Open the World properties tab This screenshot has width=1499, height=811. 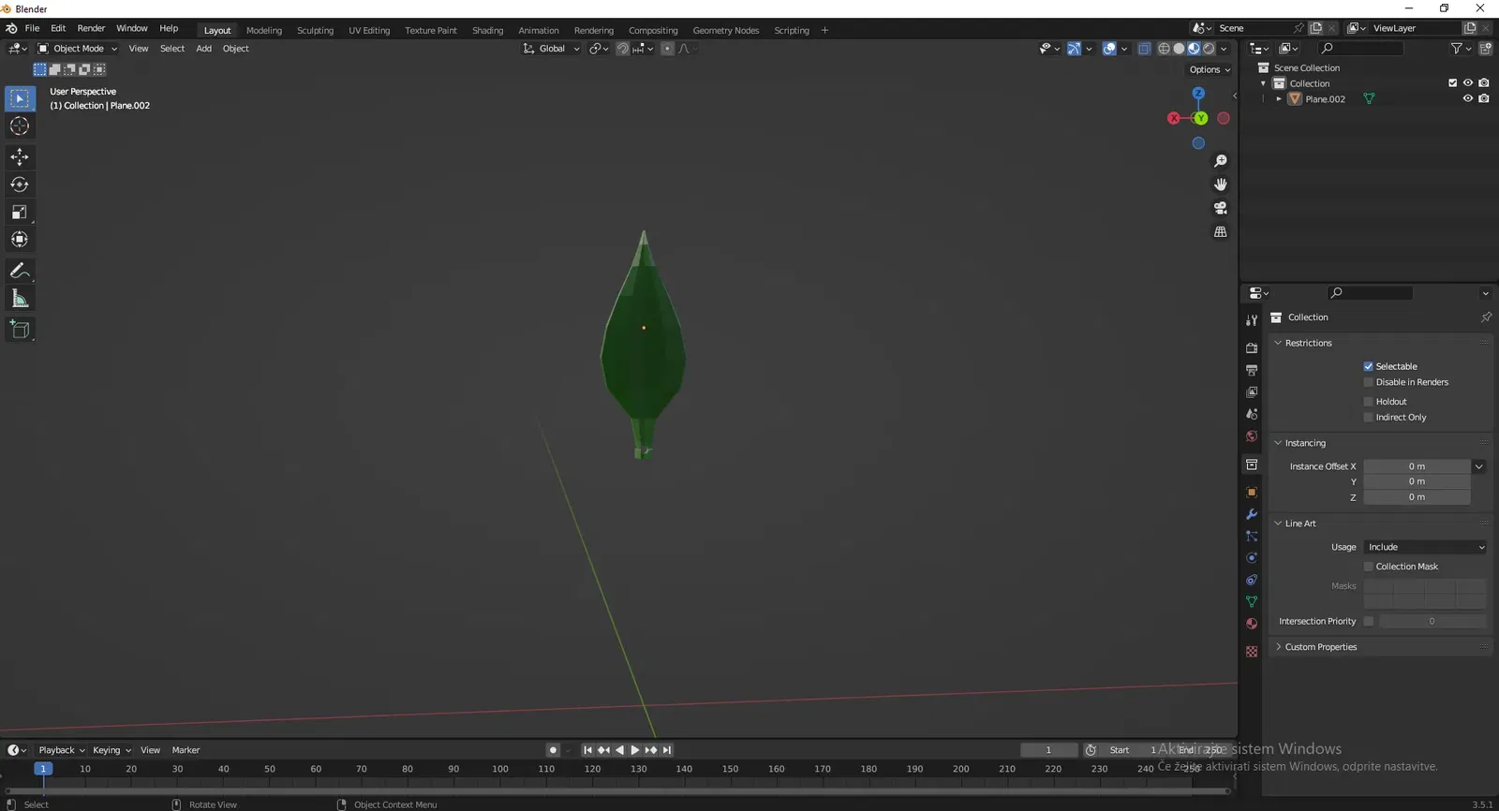click(x=1252, y=436)
